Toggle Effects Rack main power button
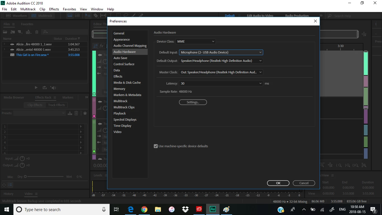The height and width of the screenshot is (215, 382). tap(4, 185)
